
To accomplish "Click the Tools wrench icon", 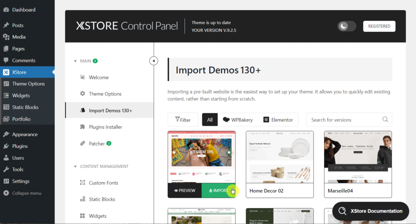I will click(6, 170).
